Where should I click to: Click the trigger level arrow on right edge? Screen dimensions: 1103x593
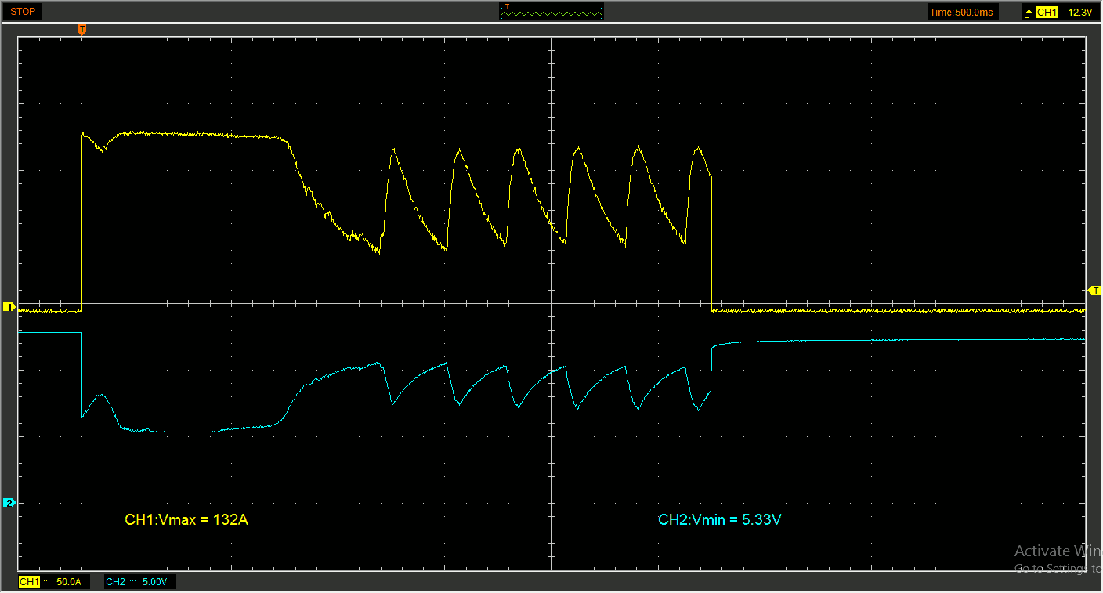point(1094,291)
